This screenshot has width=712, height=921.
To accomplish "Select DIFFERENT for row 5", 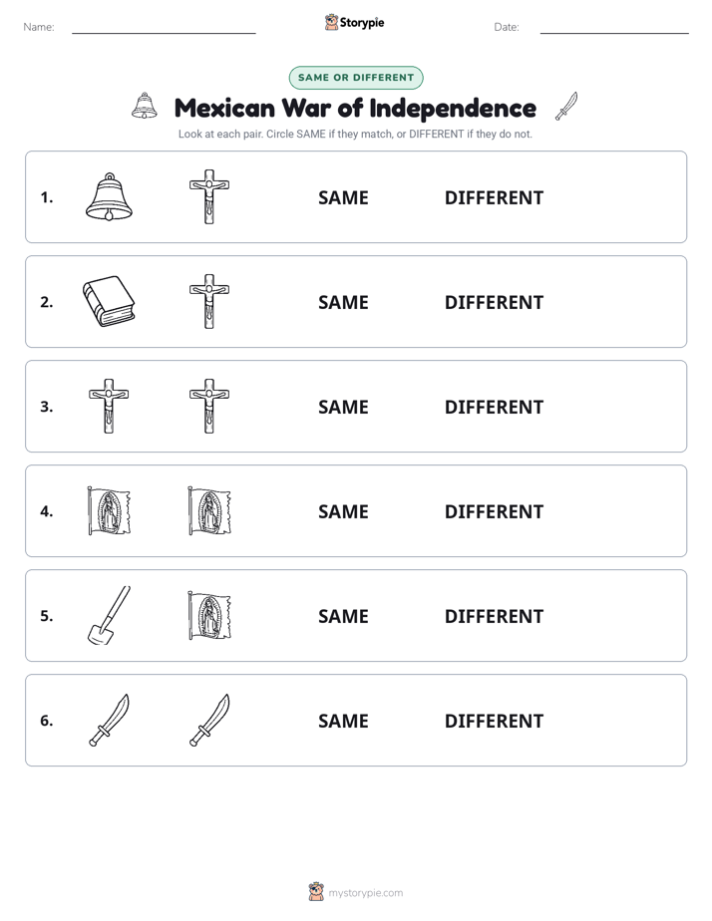I will tap(494, 616).
